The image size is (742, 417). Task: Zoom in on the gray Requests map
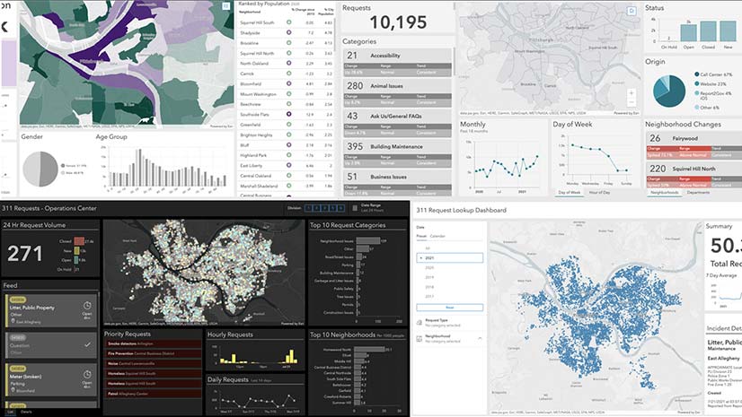click(x=632, y=93)
